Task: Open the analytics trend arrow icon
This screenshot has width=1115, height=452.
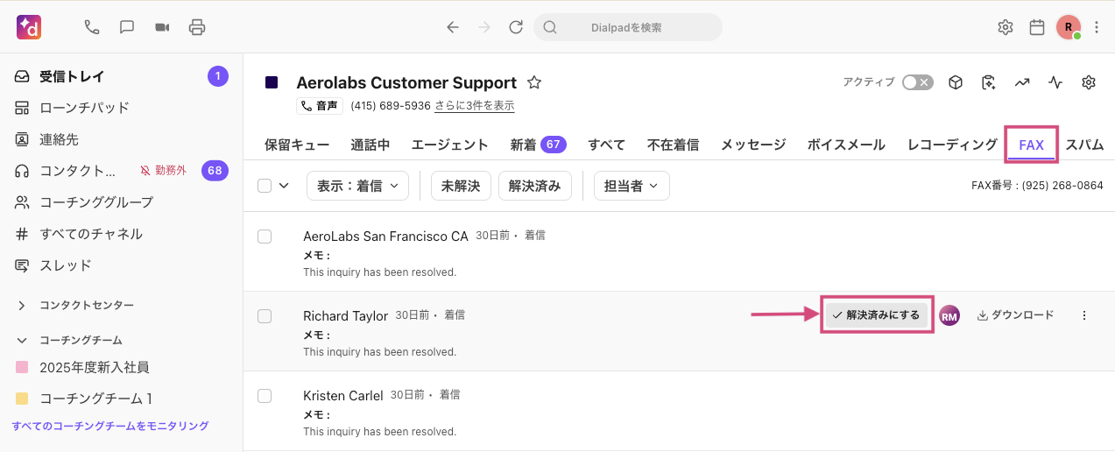Action: point(1021,82)
